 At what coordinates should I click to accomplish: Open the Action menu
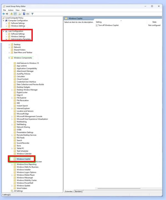pos(11,10)
